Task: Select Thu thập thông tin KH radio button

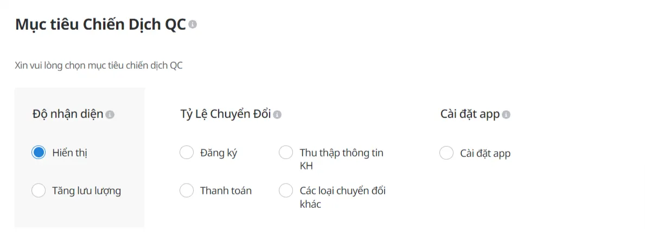Action: pos(286,153)
